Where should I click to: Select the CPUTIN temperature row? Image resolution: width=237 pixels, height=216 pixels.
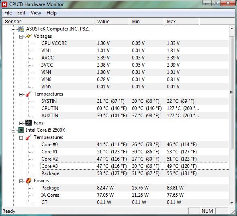click(135, 108)
